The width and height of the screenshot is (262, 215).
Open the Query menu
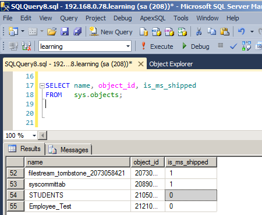click(x=69, y=18)
